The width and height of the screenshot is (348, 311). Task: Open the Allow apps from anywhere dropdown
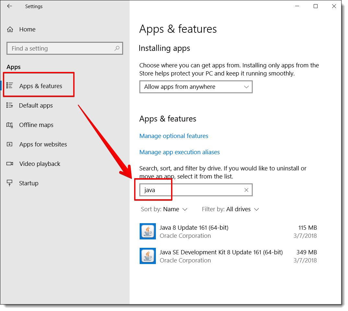196,87
